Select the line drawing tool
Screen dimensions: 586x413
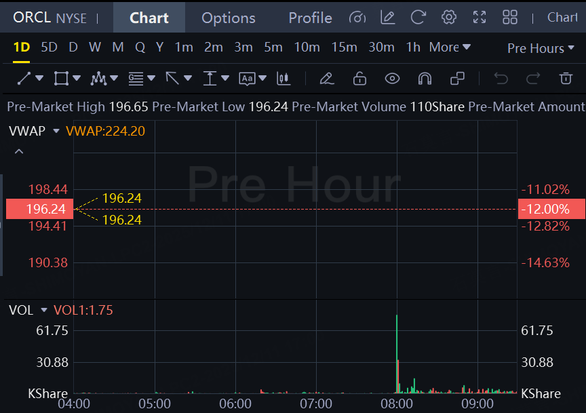[24, 79]
